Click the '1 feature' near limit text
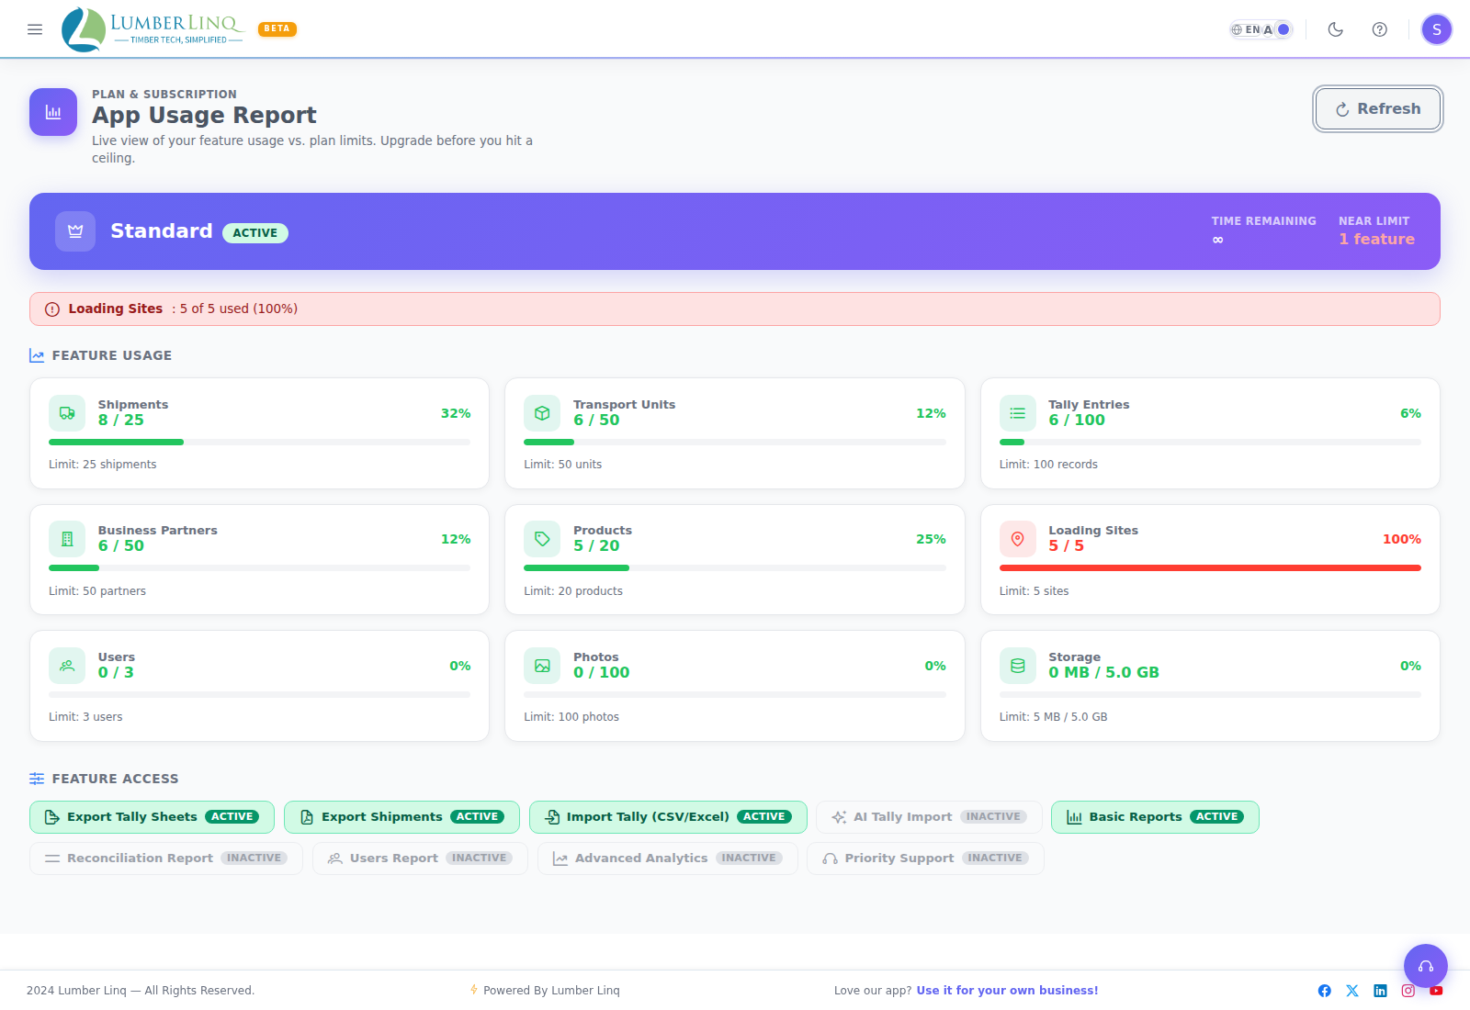 pyautogui.click(x=1376, y=240)
